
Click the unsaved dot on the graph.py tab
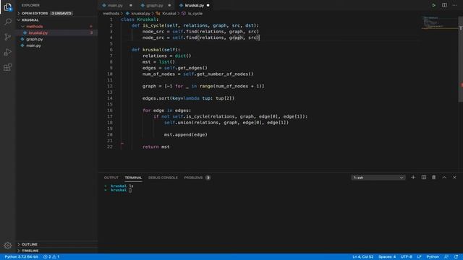click(169, 5)
